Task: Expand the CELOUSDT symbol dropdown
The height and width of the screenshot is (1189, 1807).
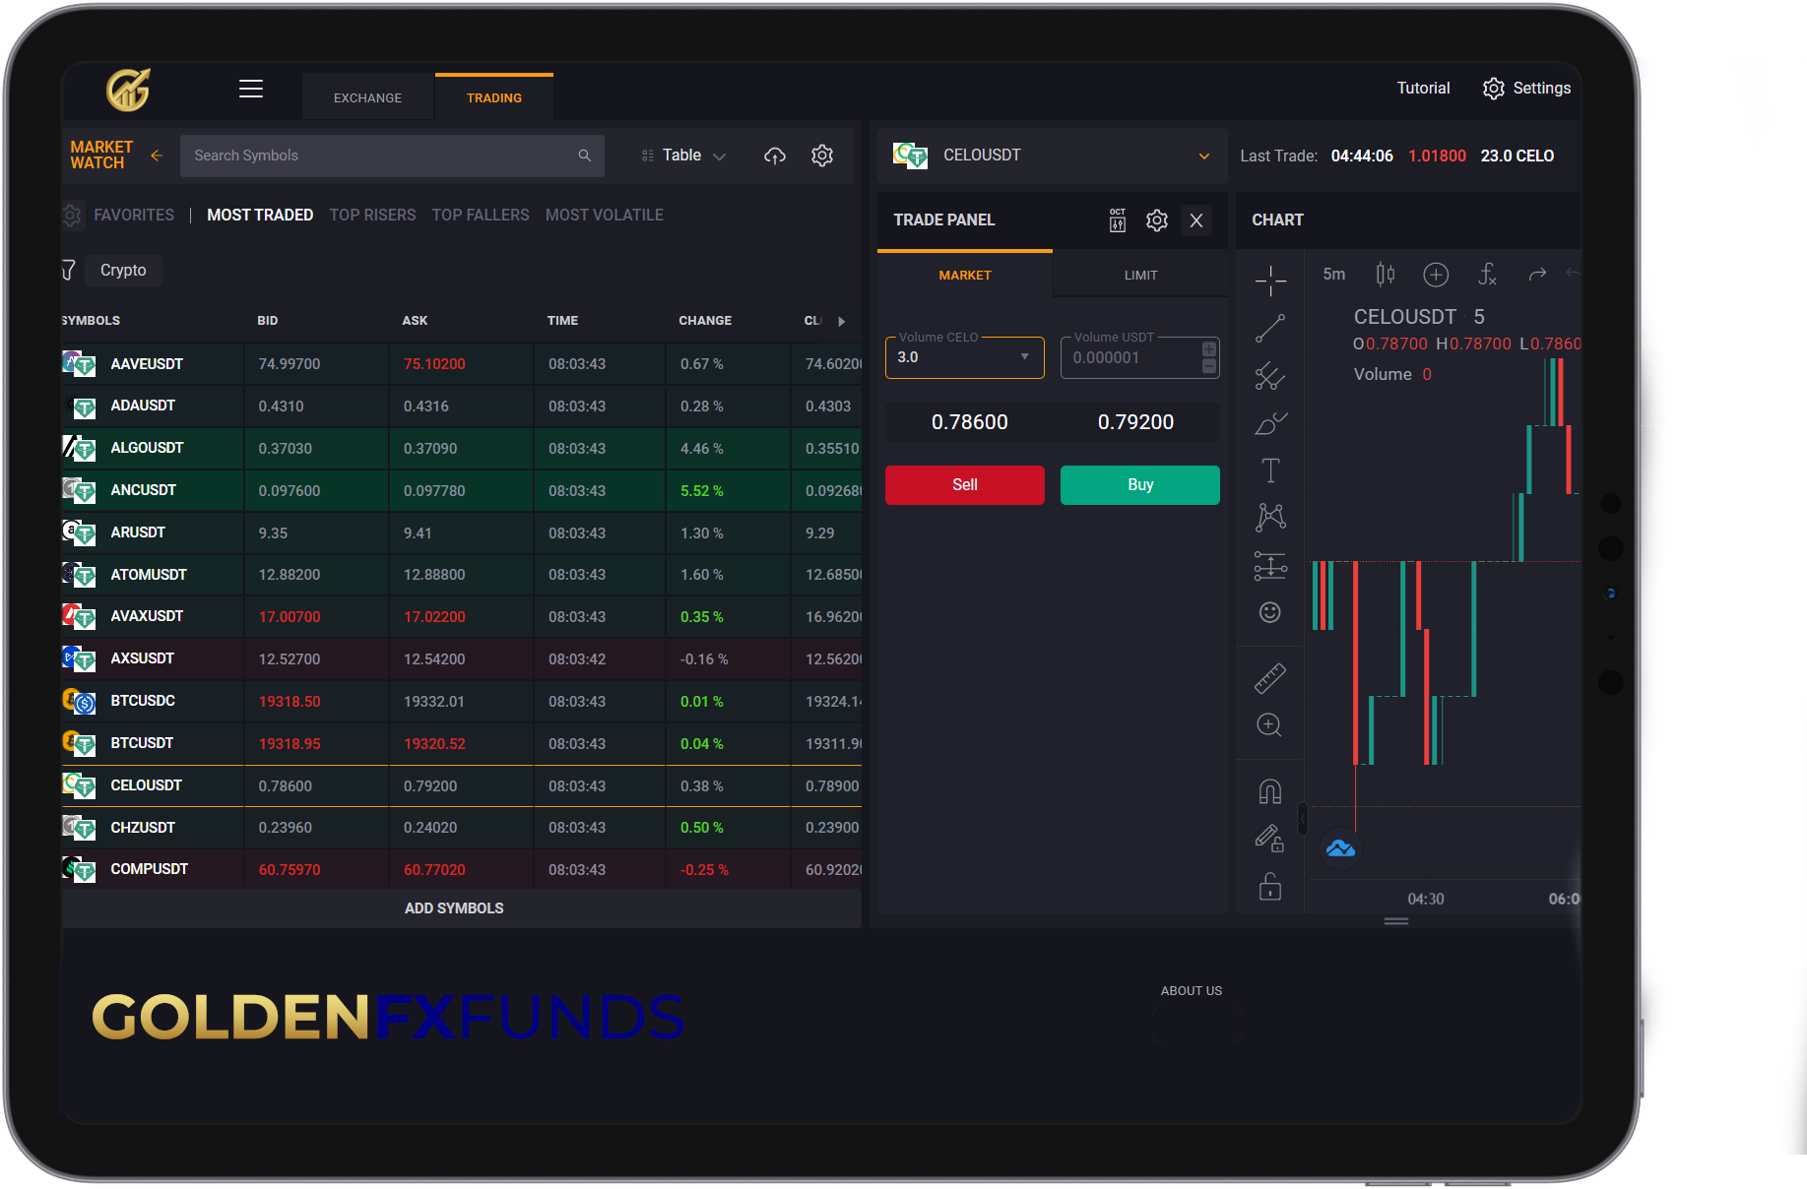Action: 1203,156
